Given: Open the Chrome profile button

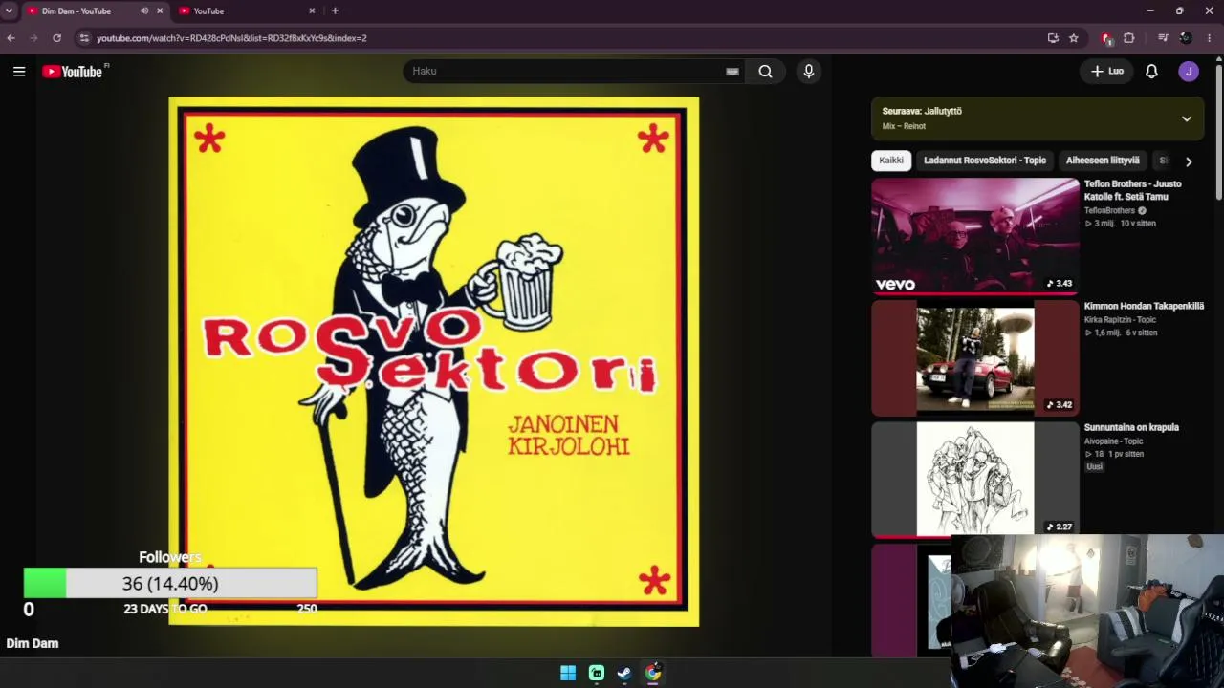Looking at the screenshot, I should point(1186,38).
